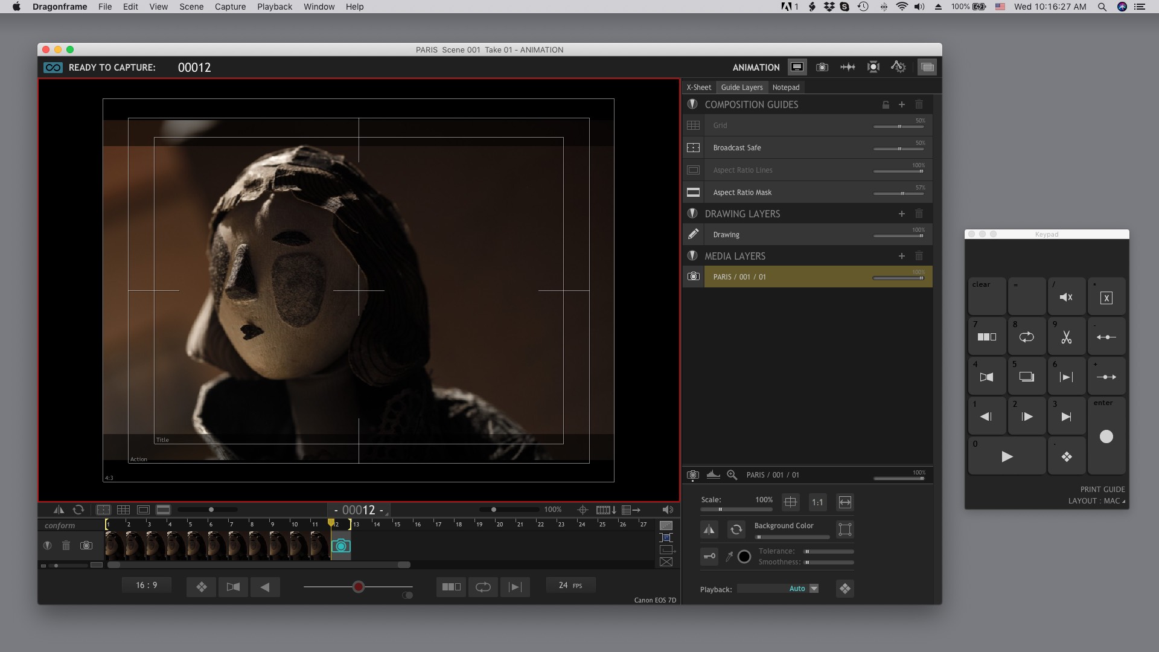Click the chroma key icon in media panel

(709, 556)
